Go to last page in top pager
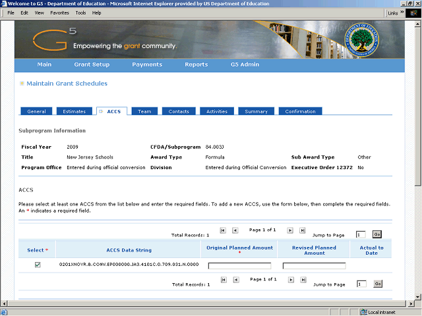Viewport: 422px width, 316px height. click(x=302, y=230)
